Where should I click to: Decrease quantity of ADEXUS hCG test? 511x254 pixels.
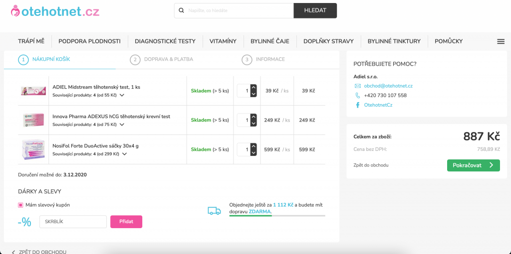pos(254,123)
